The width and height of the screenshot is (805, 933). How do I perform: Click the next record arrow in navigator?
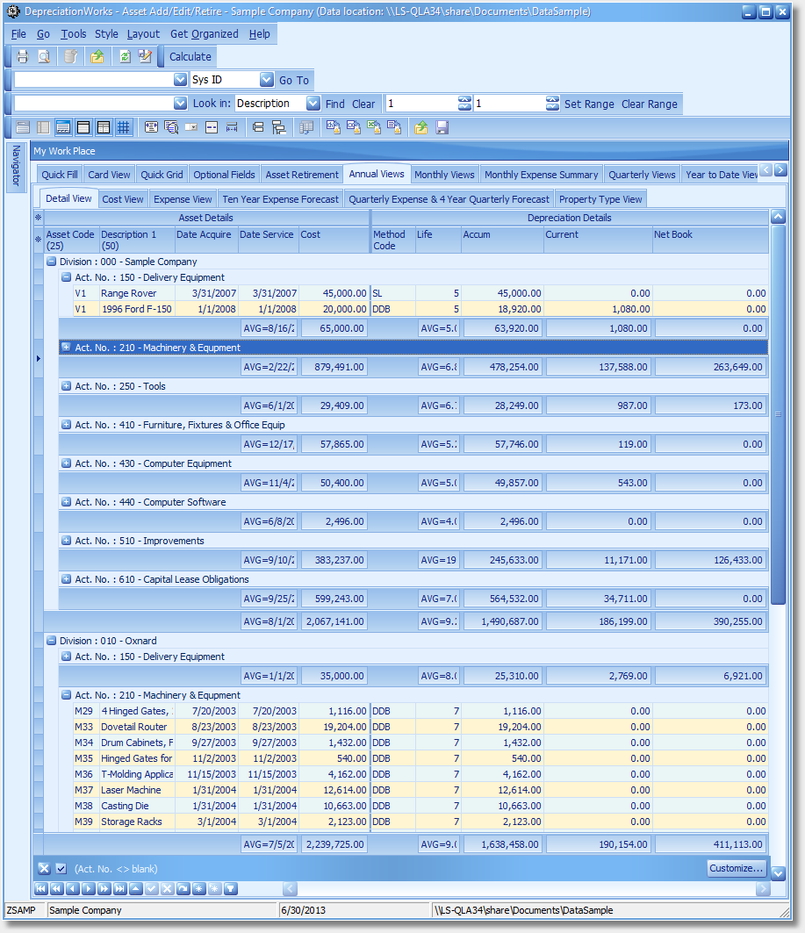(x=88, y=889)
